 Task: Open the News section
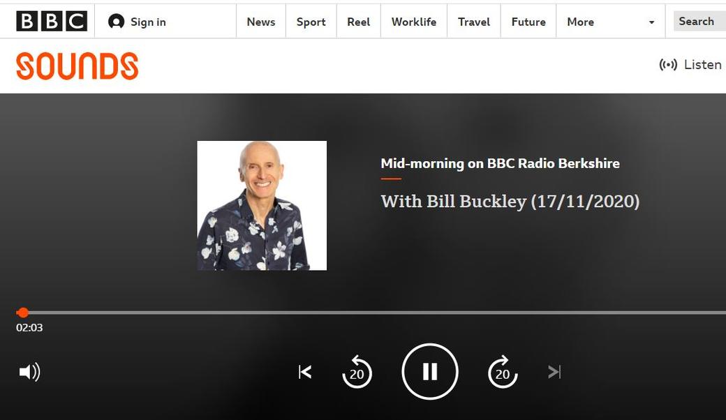pyautogui.click(x=260, y=22)
